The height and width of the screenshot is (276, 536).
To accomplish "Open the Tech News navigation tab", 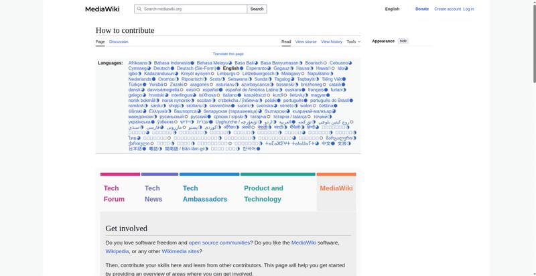I will click(153, 194).
